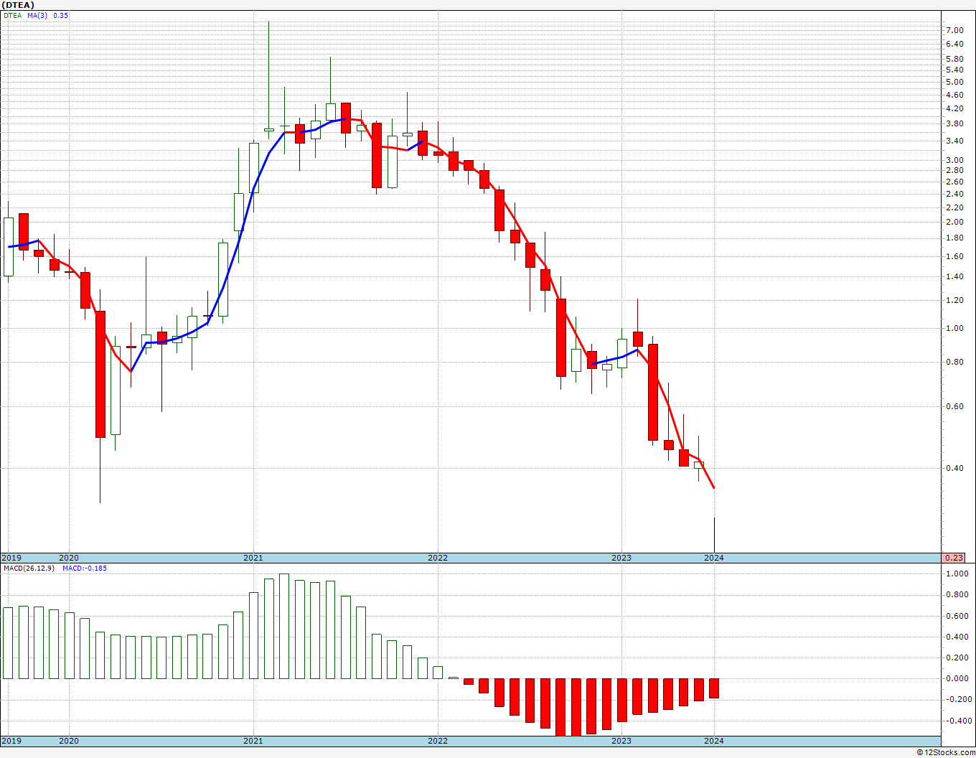Select the 0.600 MACD axis label
Viewport: 976px width, 758px height.
[957, 616]
